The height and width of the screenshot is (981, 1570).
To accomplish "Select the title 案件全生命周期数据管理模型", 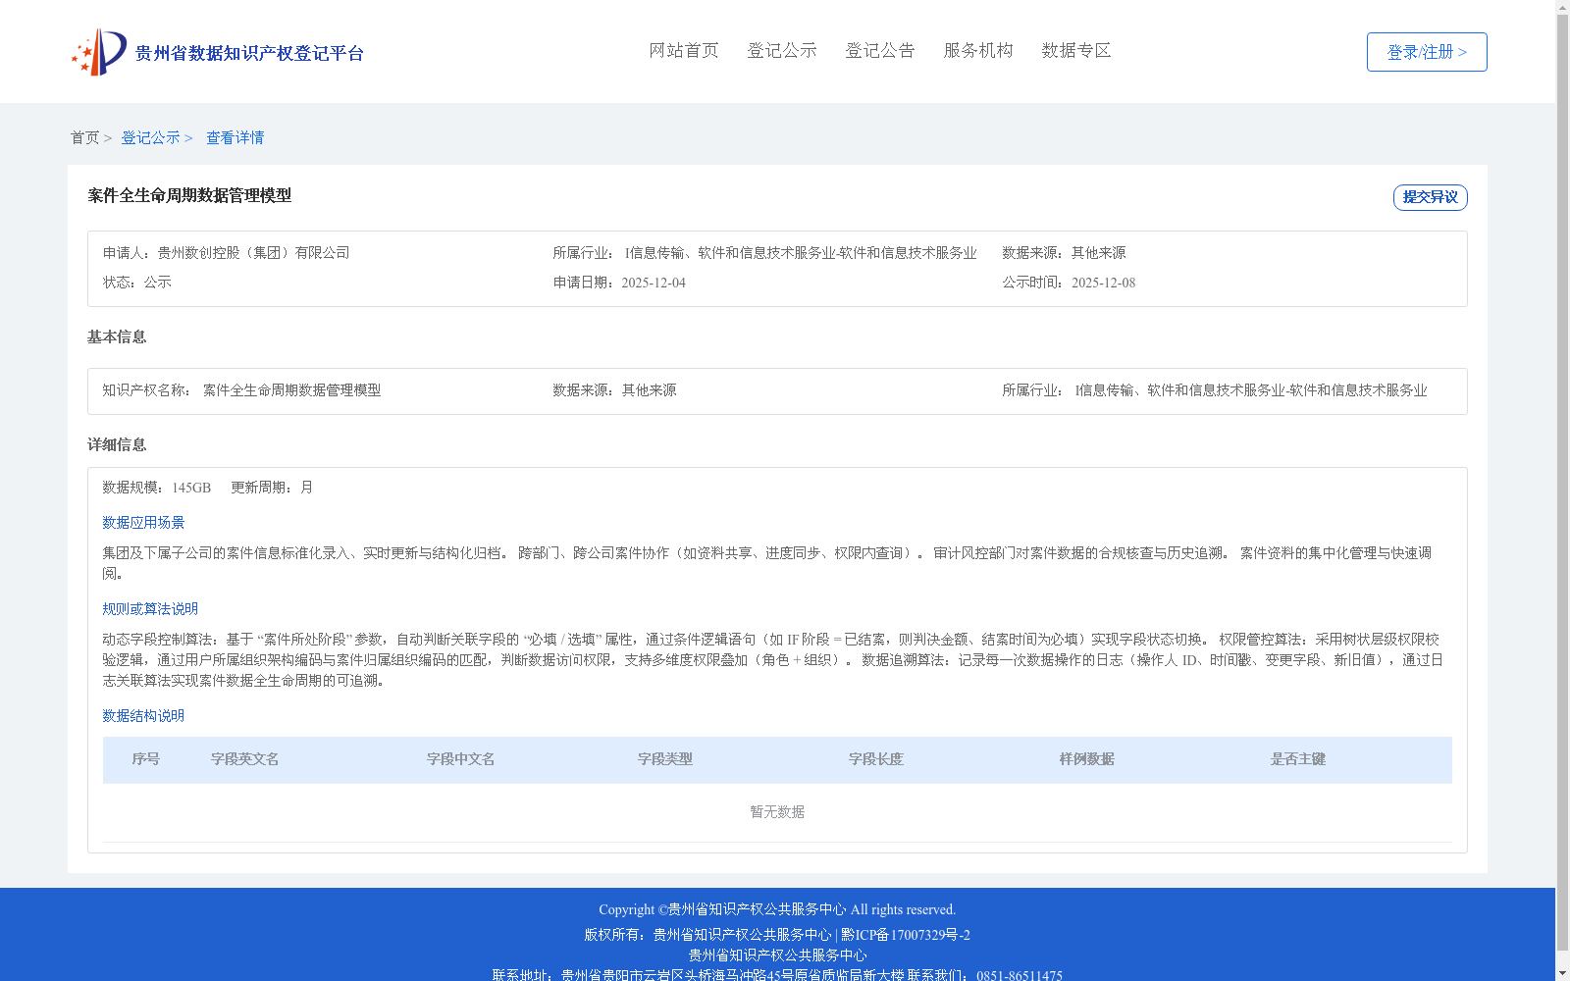I will click(189, 196).
